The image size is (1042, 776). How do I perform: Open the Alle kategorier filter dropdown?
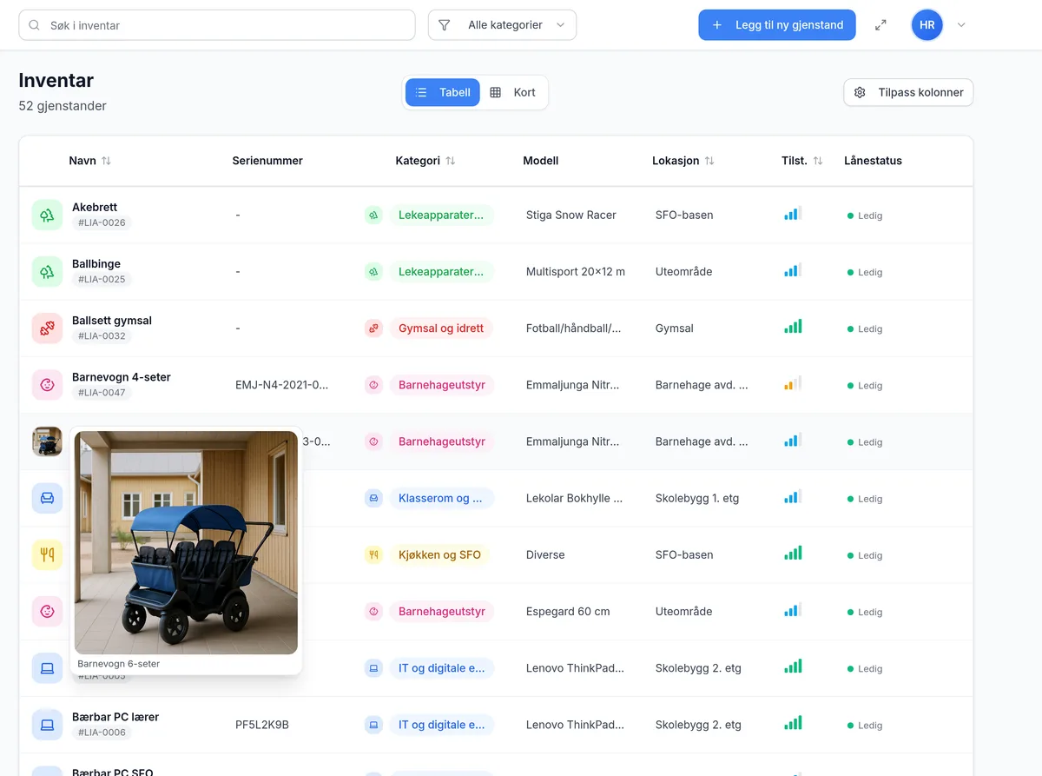tap(502, 25)
